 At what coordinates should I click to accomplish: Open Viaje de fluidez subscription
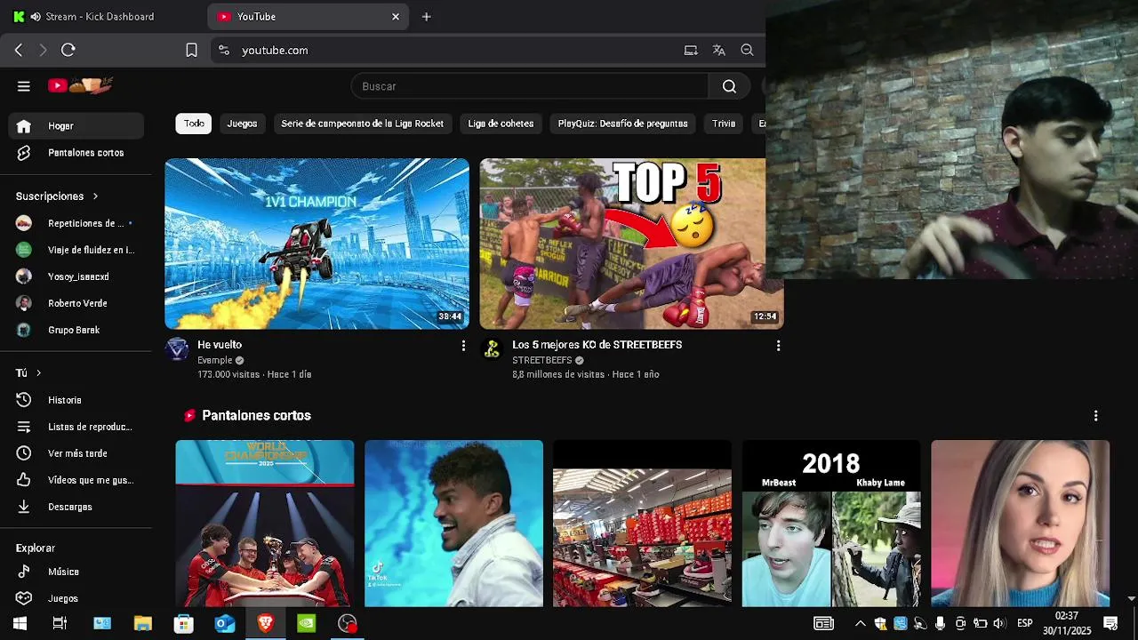coord(76,250)
